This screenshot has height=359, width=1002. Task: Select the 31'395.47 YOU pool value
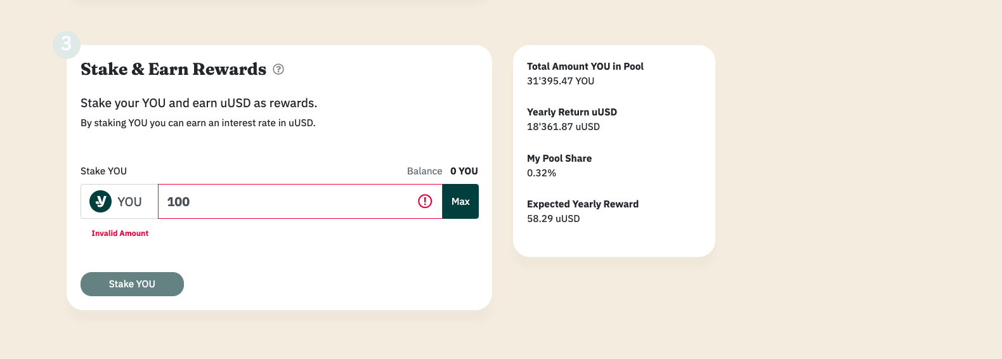[x=561, y=81]
